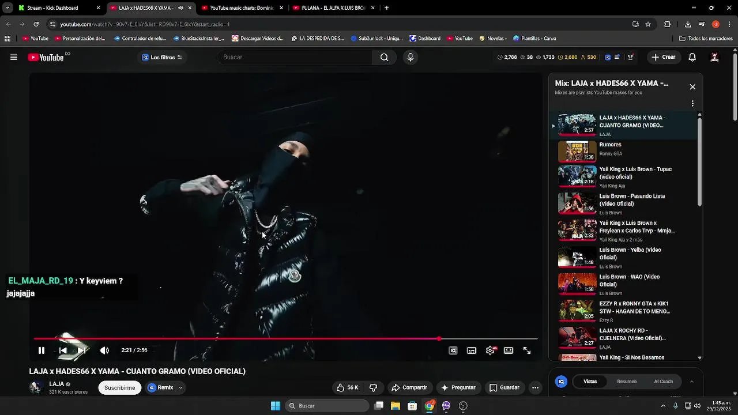The height and width of the screenshot is (415, 738).
Task: Seek using the red video progress bar
Action: point(286,339)
